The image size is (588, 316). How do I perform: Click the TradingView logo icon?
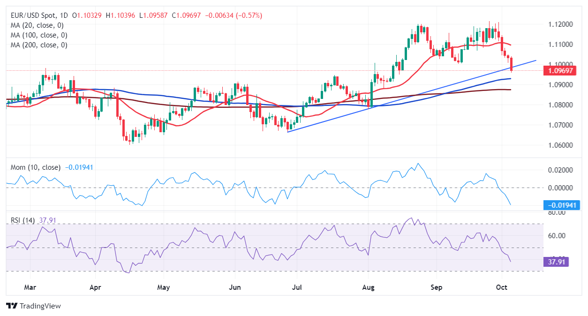tap(11, 306)
